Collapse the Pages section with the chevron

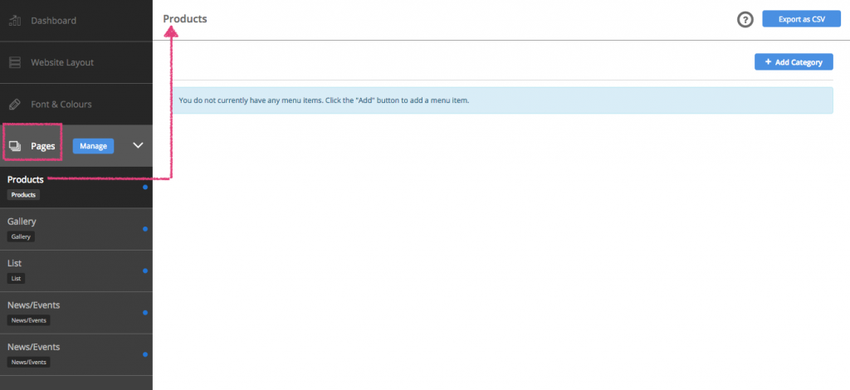point(138,145)
